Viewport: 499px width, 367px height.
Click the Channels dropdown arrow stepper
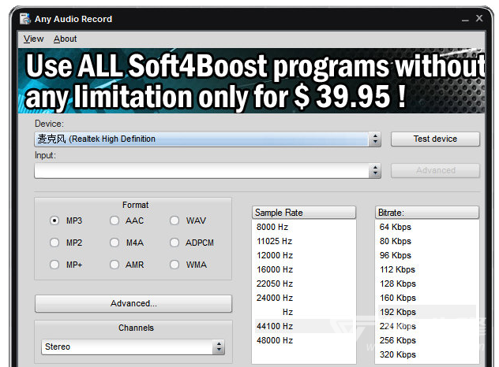pos(219,347)
